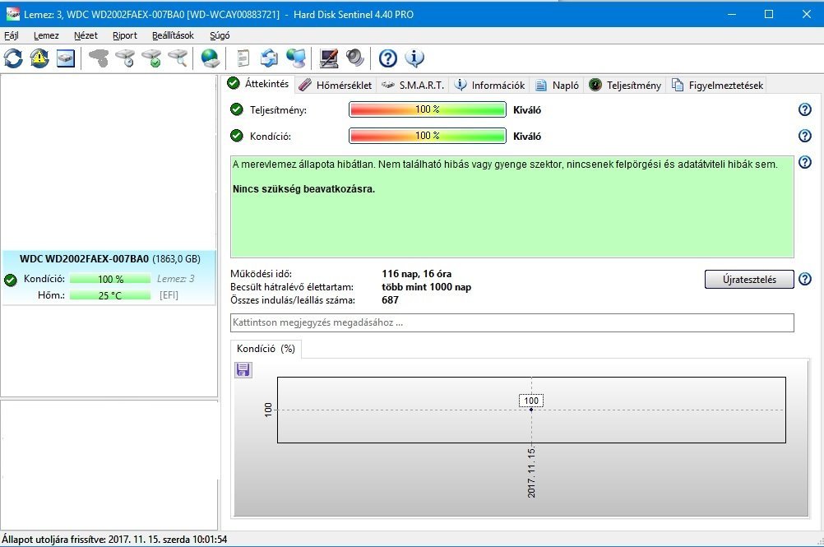
Task: Switch to the Figyelmeztetések tab
Action: click(717, 85)
